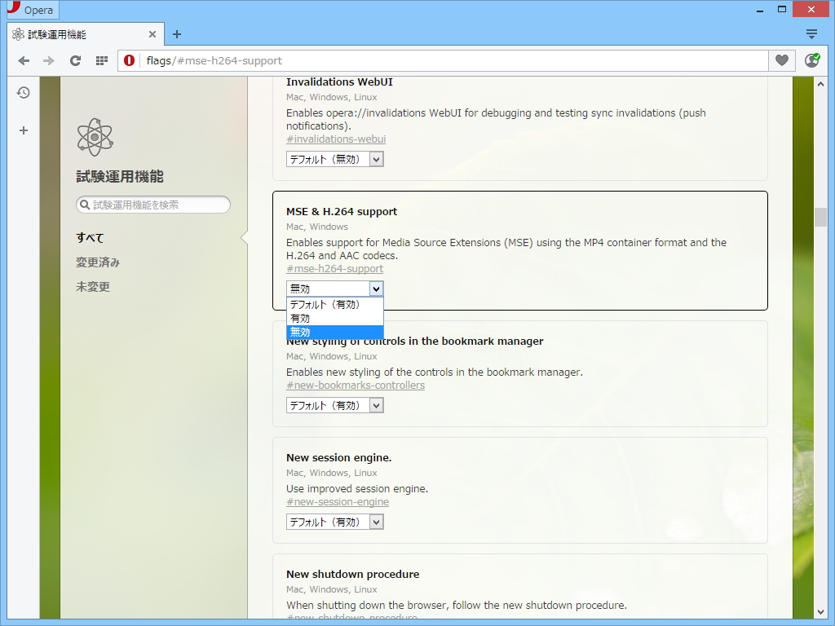
Task: Open the sync account icon
Action: pyautogui.click(x=812, y=60)
